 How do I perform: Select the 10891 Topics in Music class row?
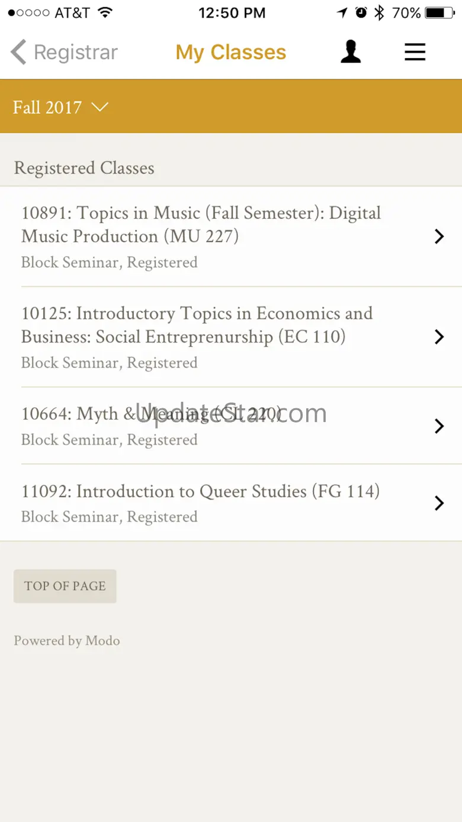(201, 236)
